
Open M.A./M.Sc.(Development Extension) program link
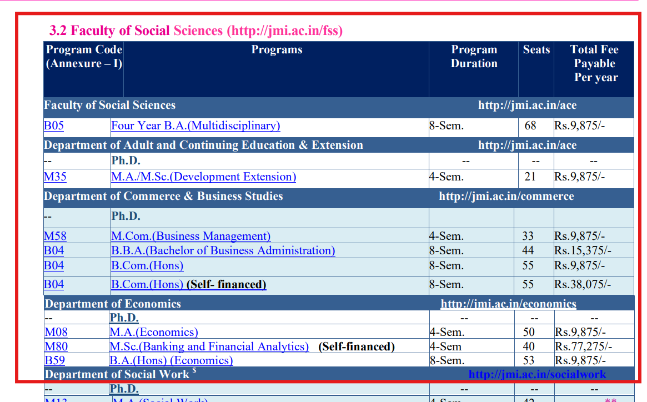203,177
